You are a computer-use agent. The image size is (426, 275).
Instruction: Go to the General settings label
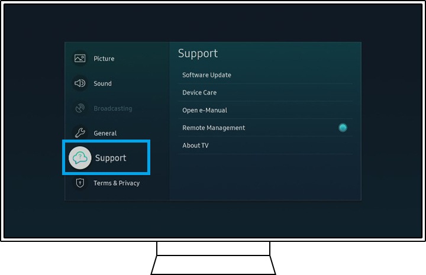(105, 133)
